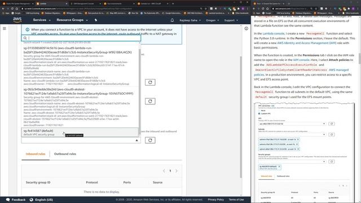Click the back button in right browser window

click(254, 8)
